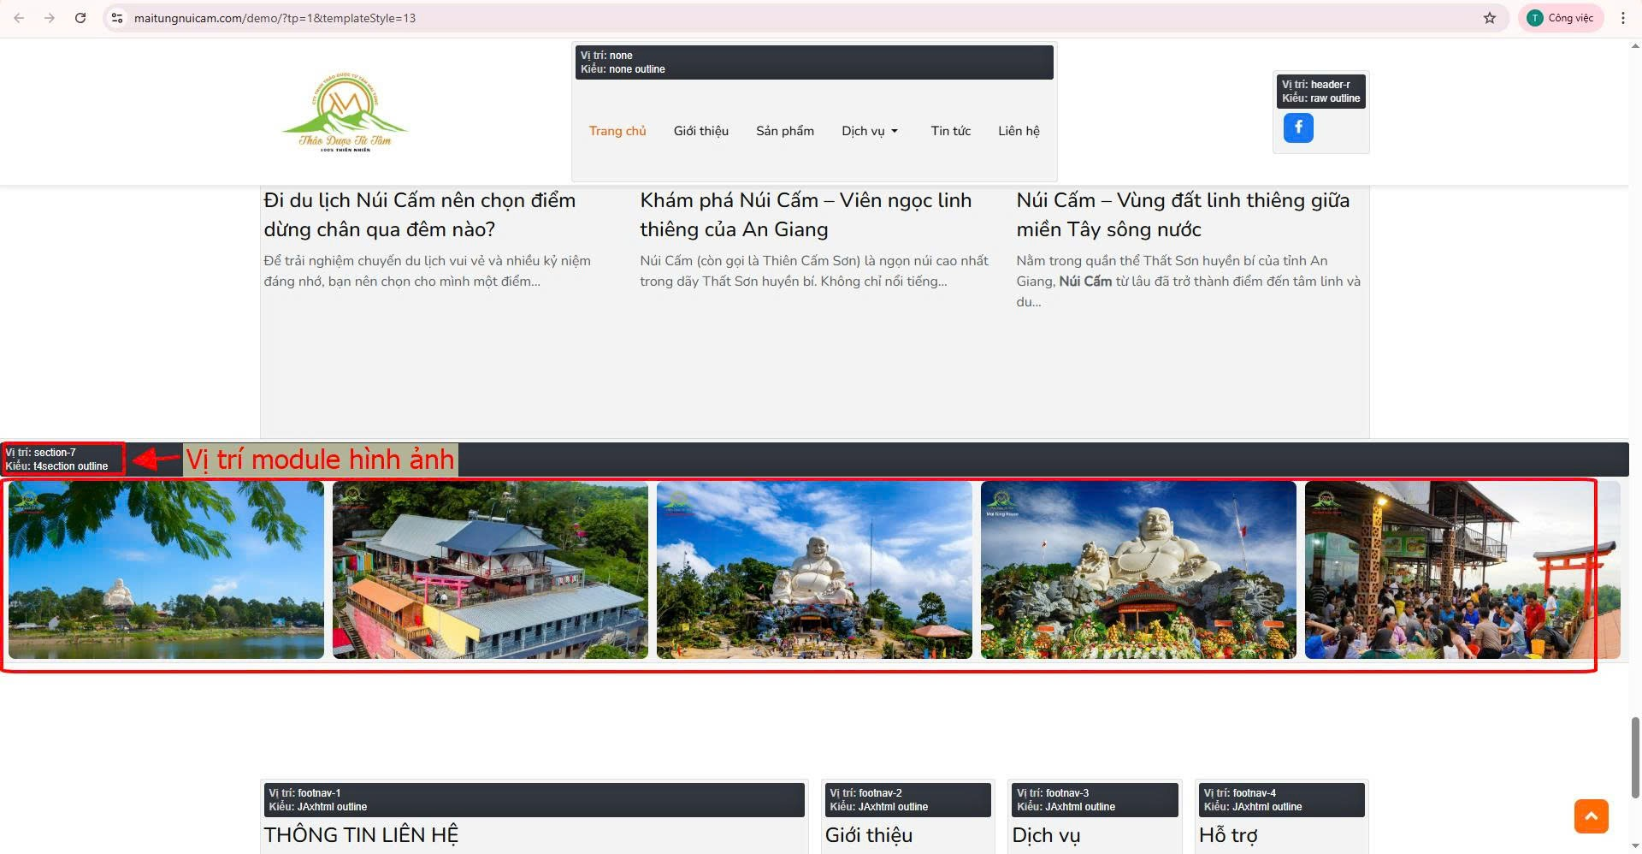The image size is (1642, 854).
Task: Click the Liên hệ menu link
Action: 1019,131
